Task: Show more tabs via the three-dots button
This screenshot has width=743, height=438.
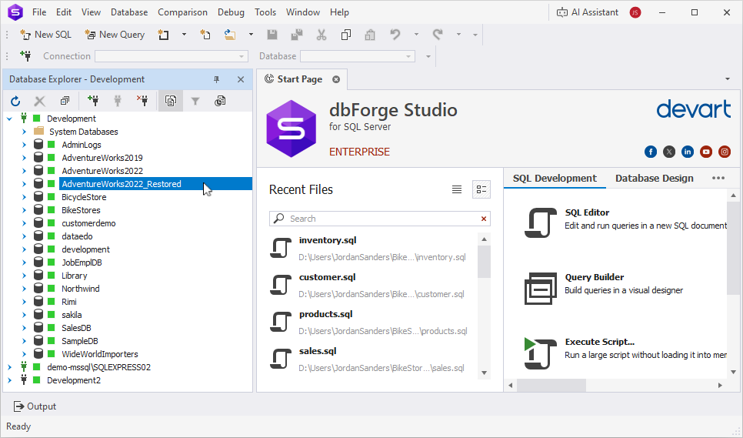Action: tap(718, 179)
